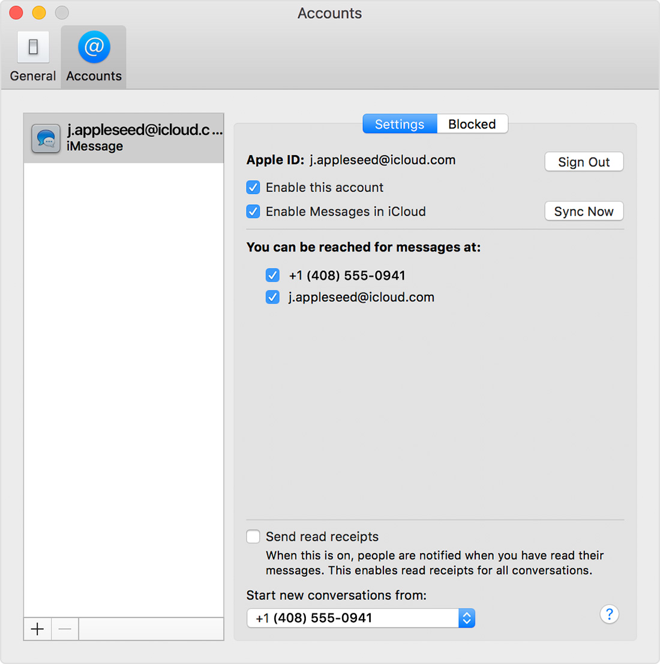Select j.appleseed iMessage account in list
This screenshot has height=664, width=660.
coord(144,138)
